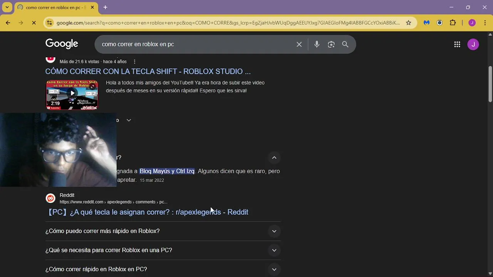Search by image with the camera icon
Image resolution: width=493 pixels, height=277 pixels.
click(x=331, y=44)
